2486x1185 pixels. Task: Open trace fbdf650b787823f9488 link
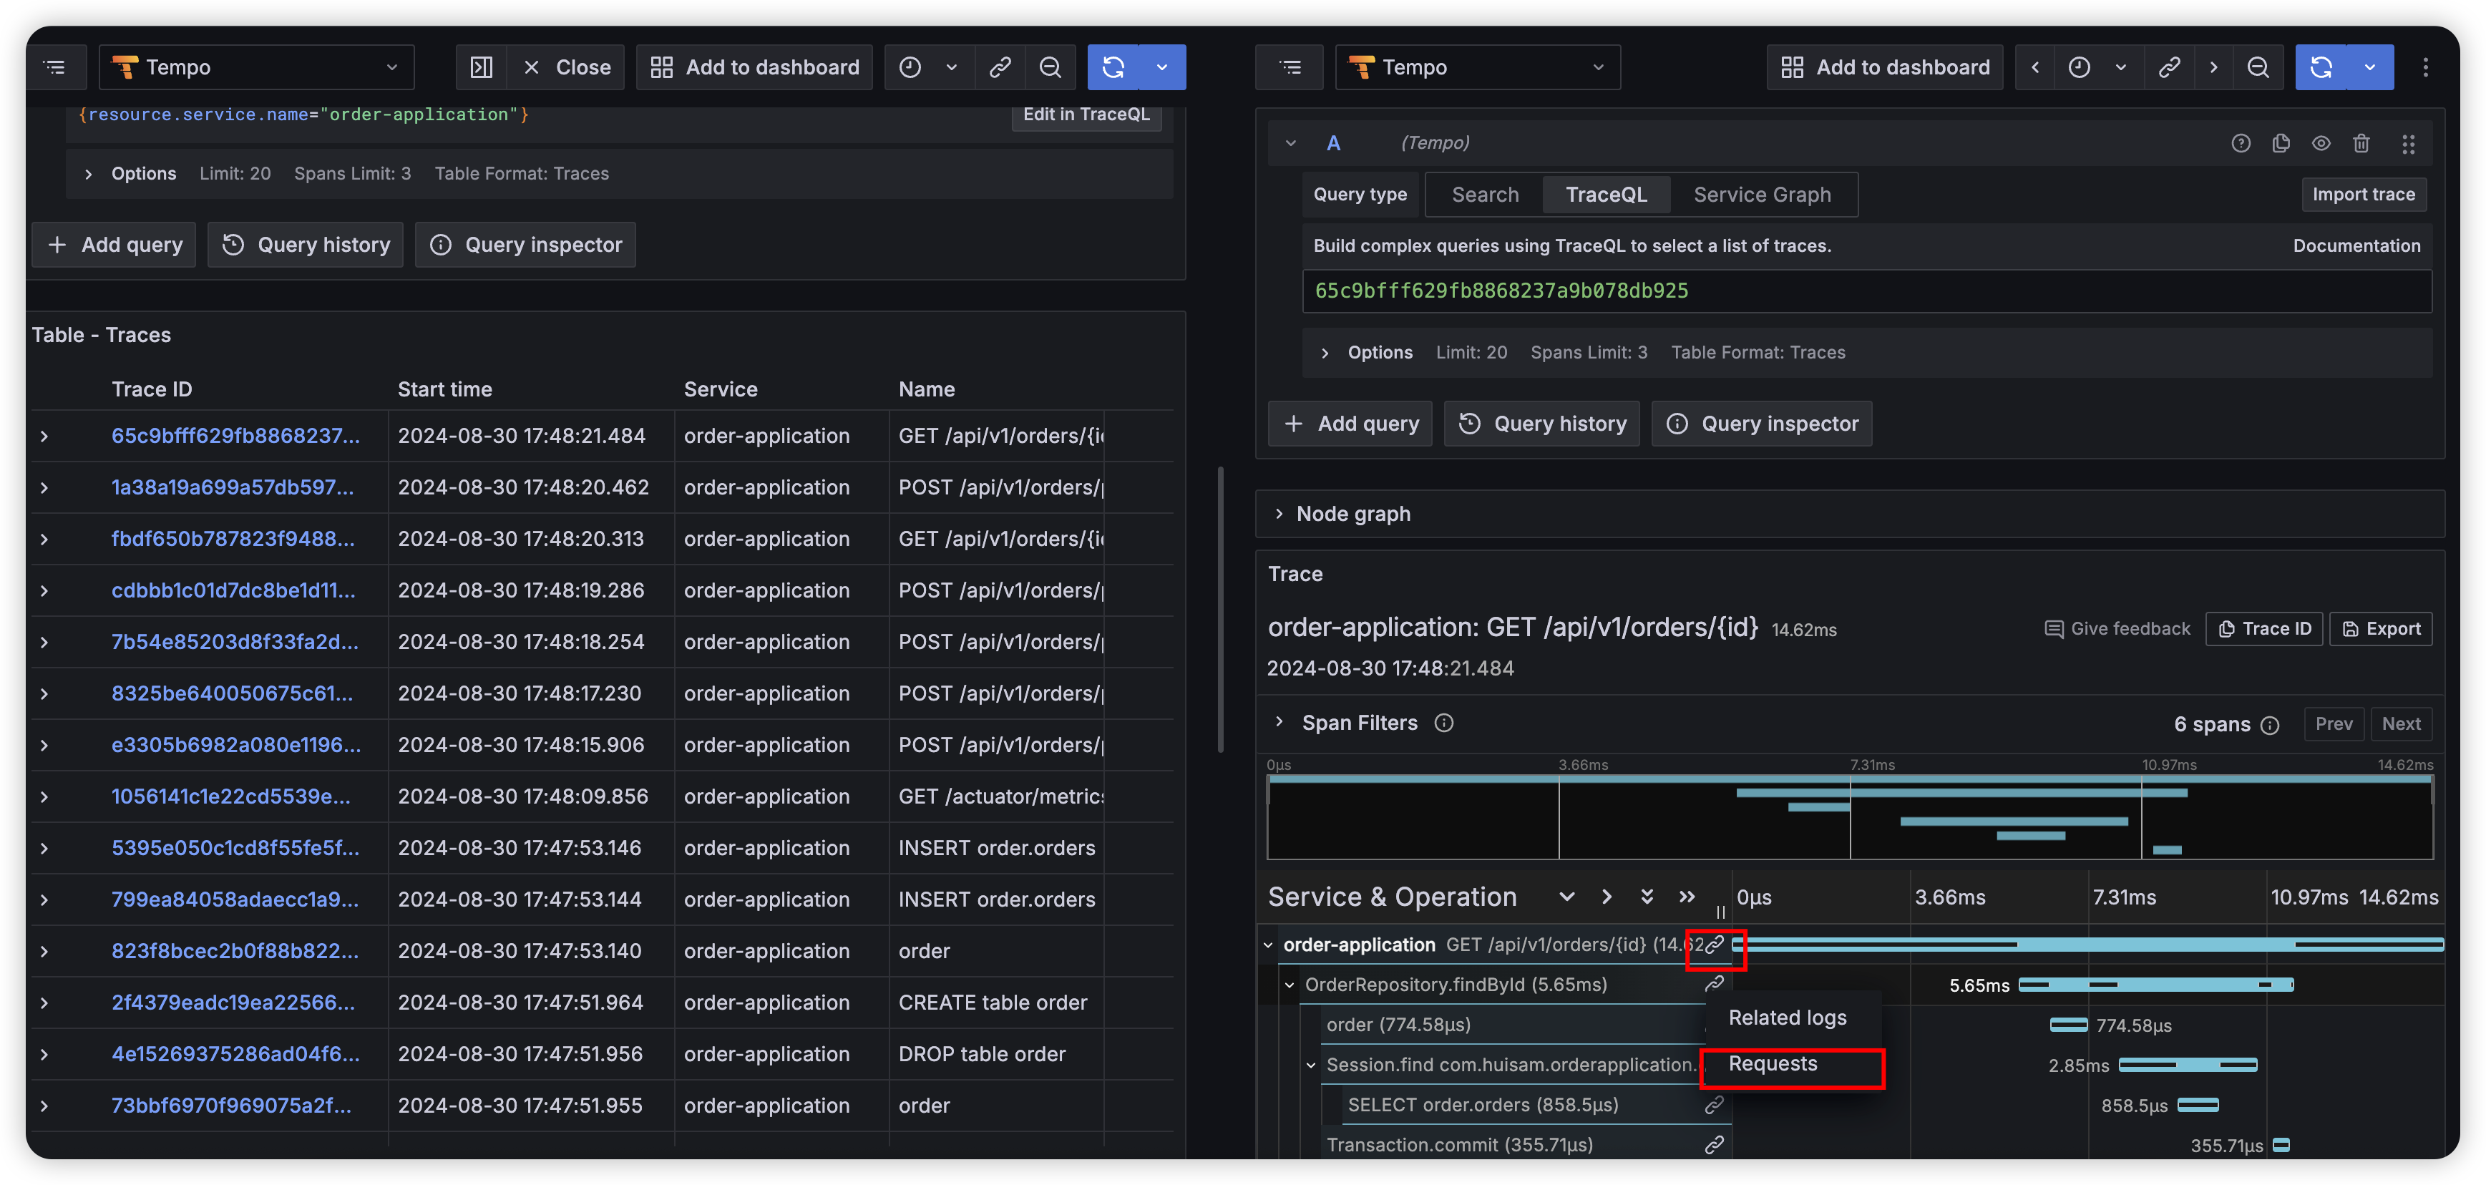233,538
